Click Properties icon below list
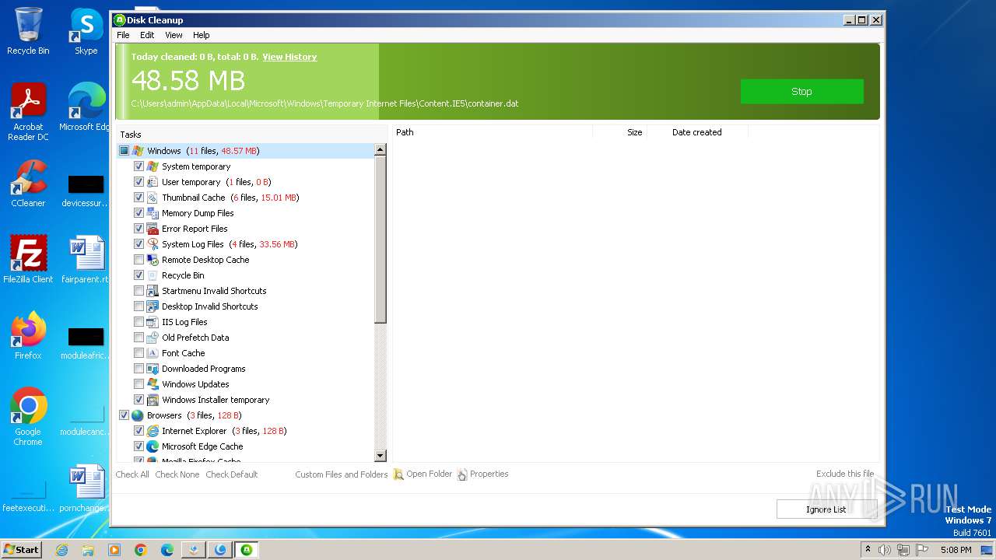996x560 pixels. coord(462,474)
